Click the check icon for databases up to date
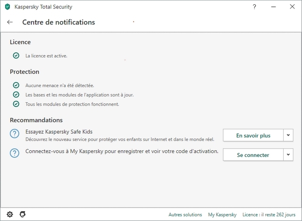Viewport: 302px width, 221px height. pyautogui.click(x=16, y=95)
